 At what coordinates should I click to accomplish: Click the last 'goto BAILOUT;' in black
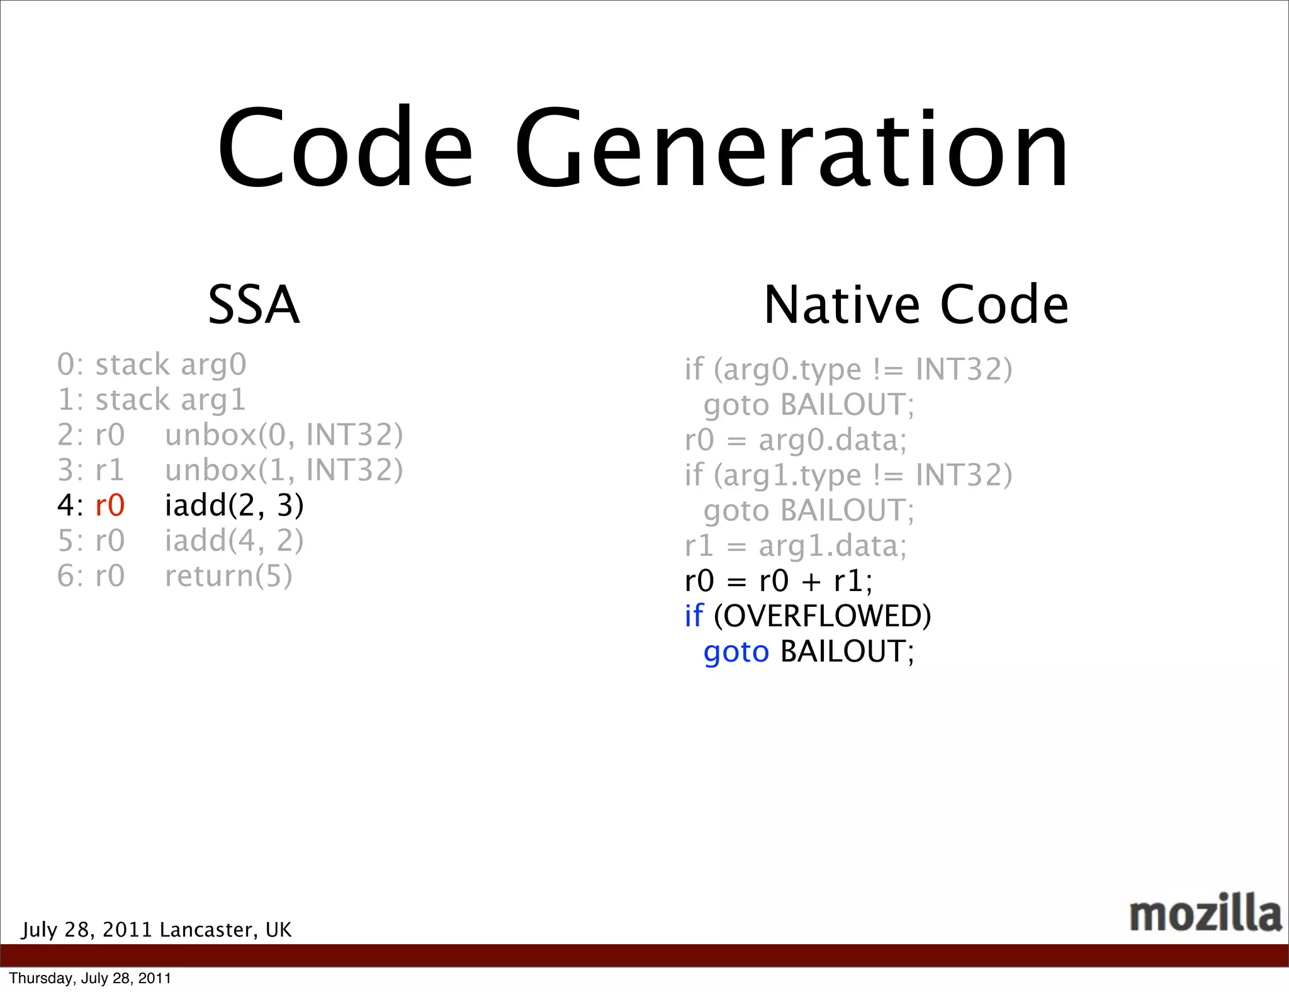[x=809, y=652]
